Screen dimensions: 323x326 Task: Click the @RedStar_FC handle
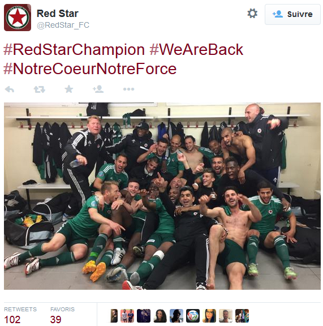(x=63, y=25)
